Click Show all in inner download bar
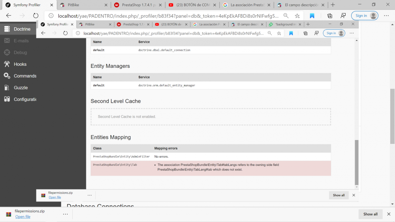 coord(339,195)
